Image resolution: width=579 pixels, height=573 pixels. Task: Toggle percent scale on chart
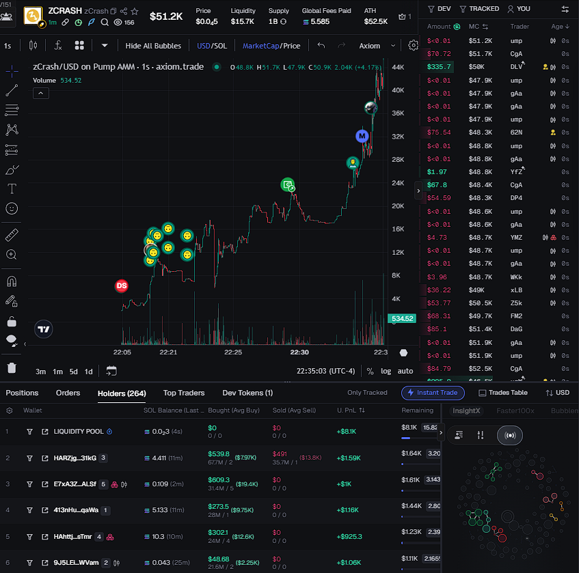tap(370, 371)
